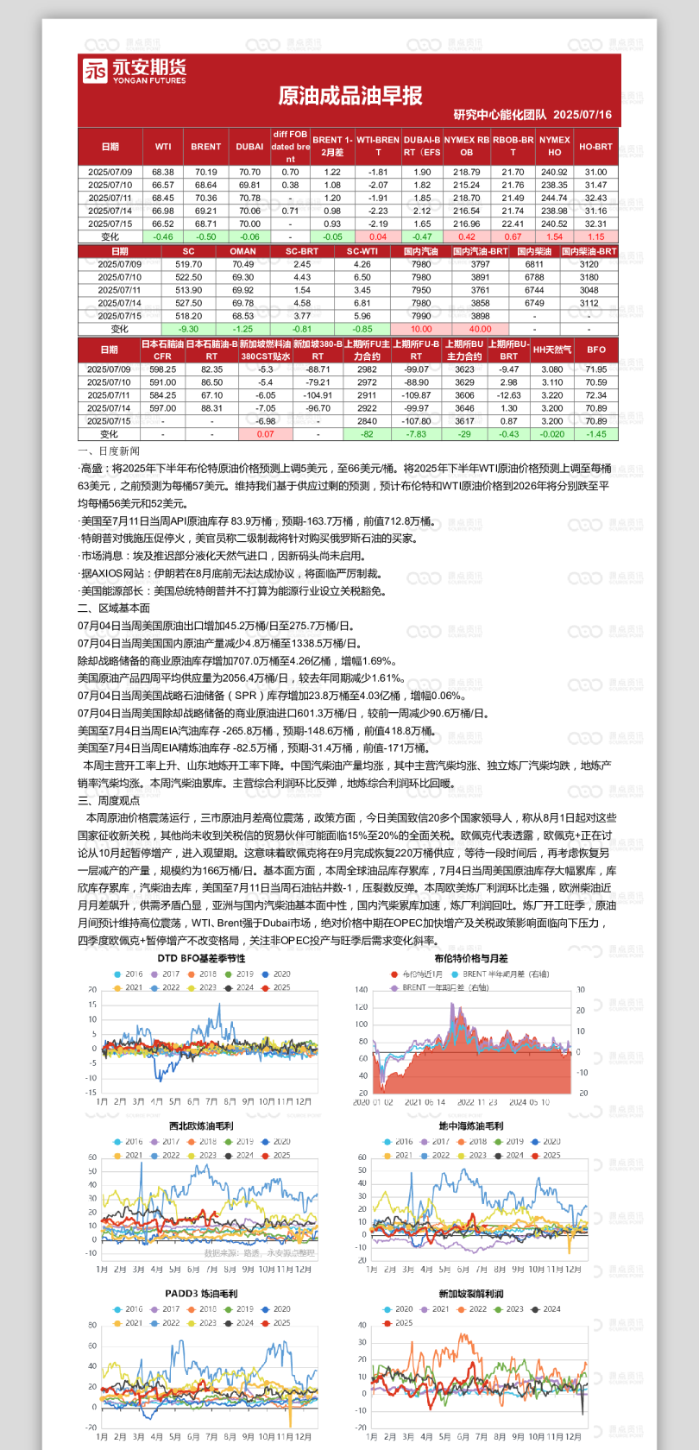The height and width of the screenshot is (1450, 699).
Task: Click SC value 527.50 for 2025/07/14
Action: pos(188,303)
